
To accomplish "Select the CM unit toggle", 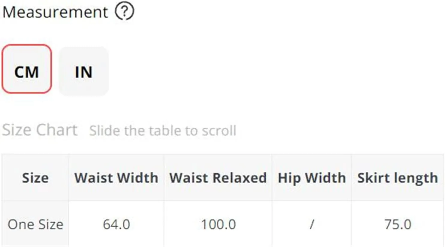I will point(27,69).
